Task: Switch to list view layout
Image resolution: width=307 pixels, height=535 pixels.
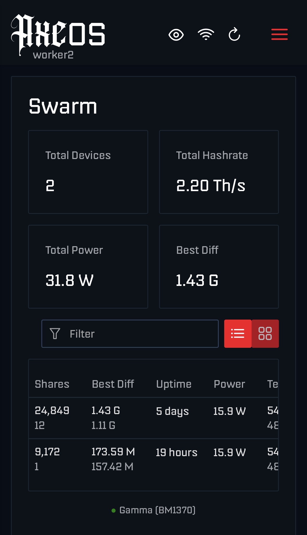Action: 238,334
